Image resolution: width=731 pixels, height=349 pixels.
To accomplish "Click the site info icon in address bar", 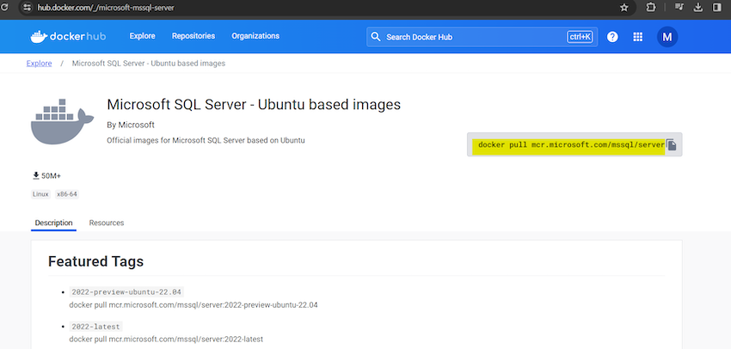I will click(27, 8).
